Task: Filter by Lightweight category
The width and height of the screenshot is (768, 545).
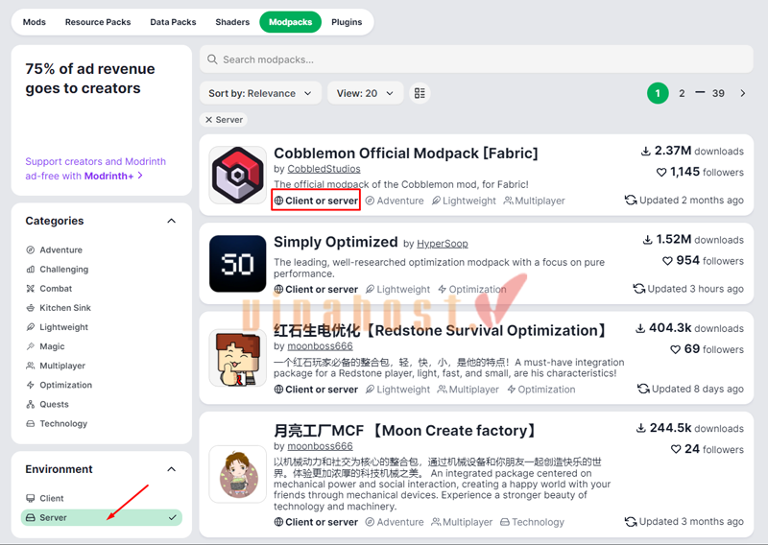Action: 57,327
